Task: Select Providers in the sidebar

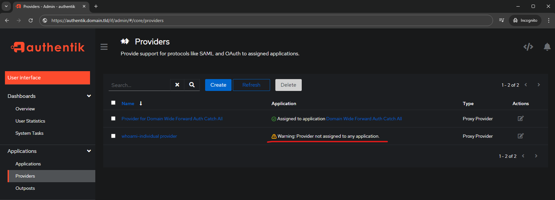Action: 51,176
